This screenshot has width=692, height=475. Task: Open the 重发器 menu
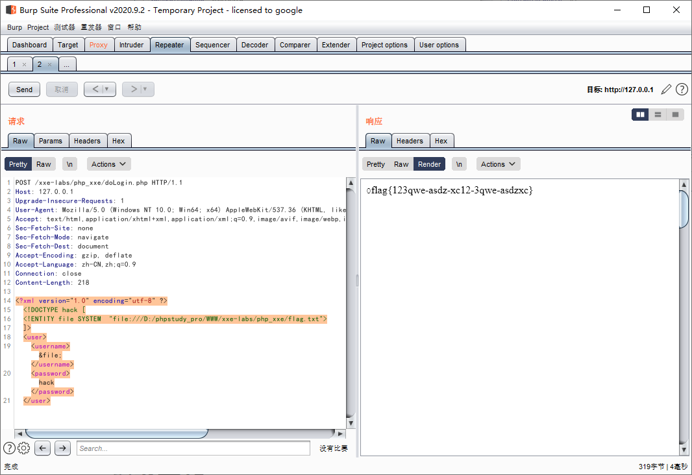click(92, 27)
